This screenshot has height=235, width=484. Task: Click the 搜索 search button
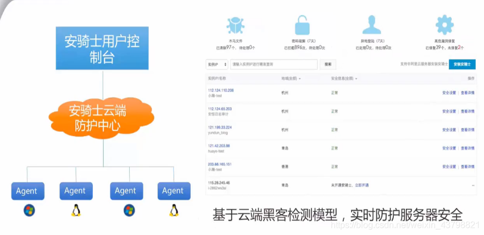pyautogui.click(x=328, y=64)
